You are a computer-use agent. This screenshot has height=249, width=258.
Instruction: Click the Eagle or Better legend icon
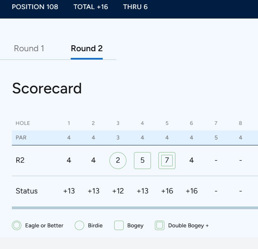17,225
